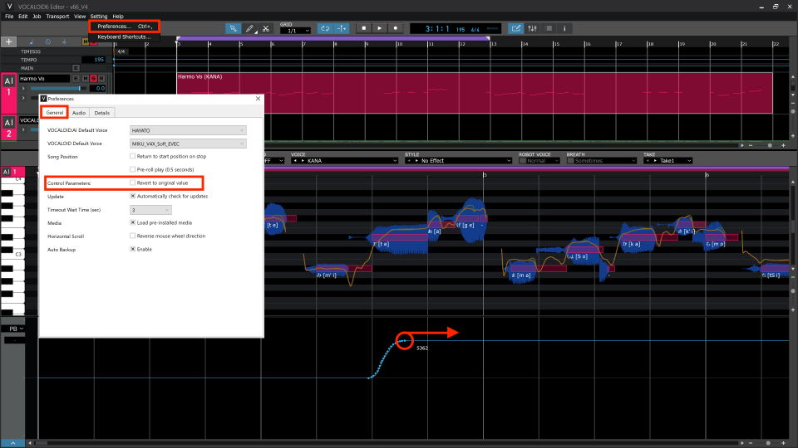The height and width of the screenshot is (448, 798).
Task: Choose Preferences from Setting menu
Action: click(124, 26)
